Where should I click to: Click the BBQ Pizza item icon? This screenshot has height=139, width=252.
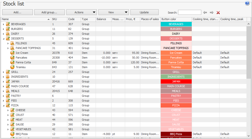[12, 134]
